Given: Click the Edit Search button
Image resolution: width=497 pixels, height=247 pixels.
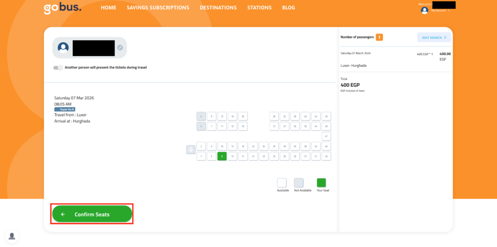Looking at the screenshot, I should coord(434,37).
